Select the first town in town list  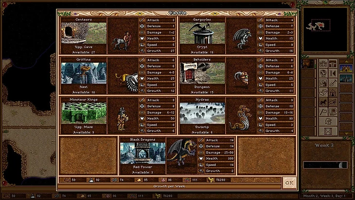(346, 69)
